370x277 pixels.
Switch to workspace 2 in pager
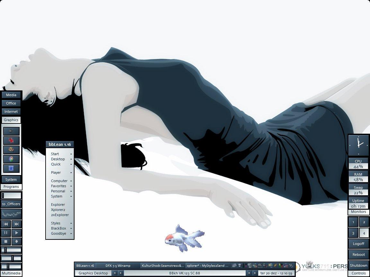(x=364, y=222)
